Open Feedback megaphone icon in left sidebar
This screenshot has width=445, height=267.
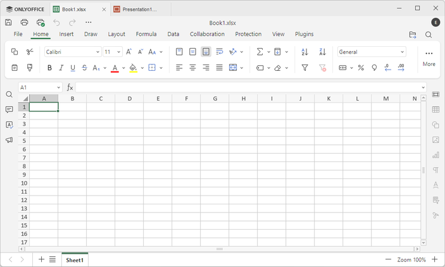9,140
